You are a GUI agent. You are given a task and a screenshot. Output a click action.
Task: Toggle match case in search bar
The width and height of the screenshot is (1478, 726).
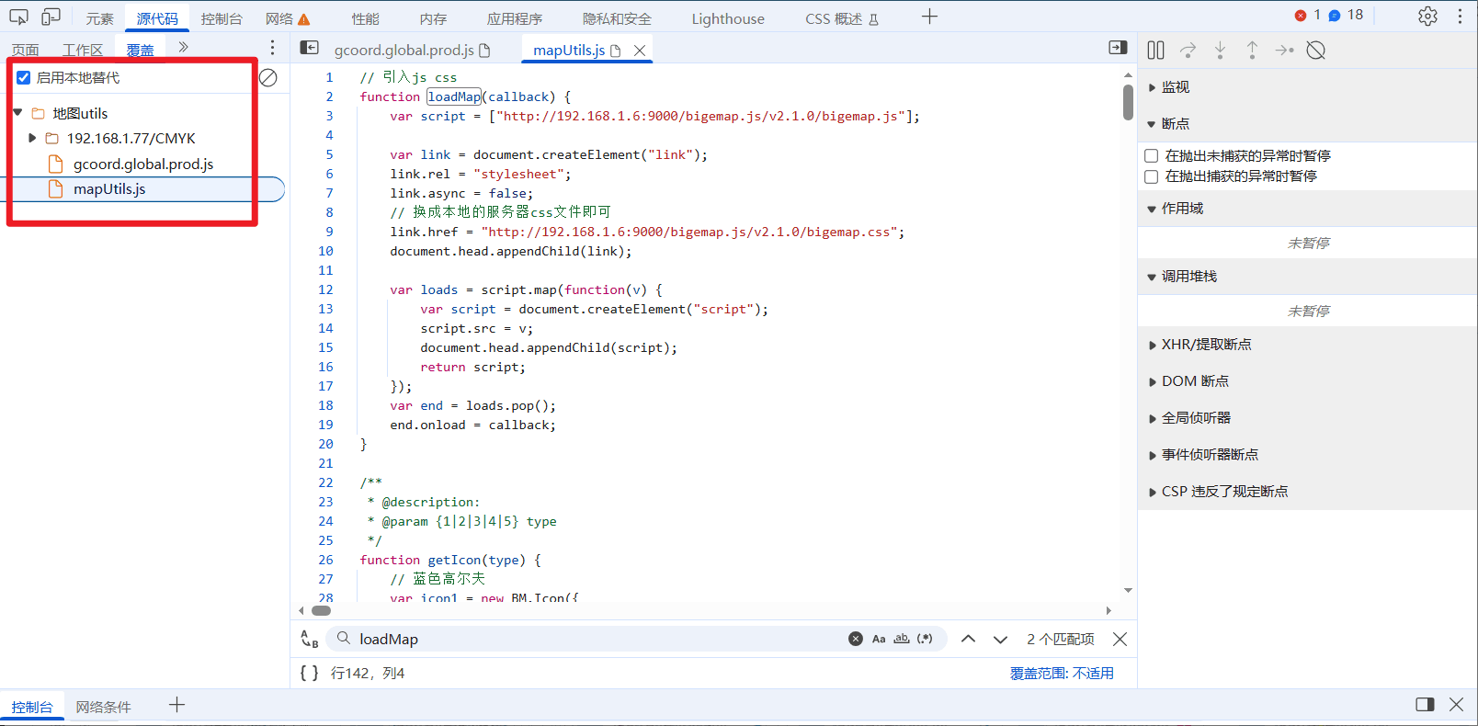coord(879,639)
